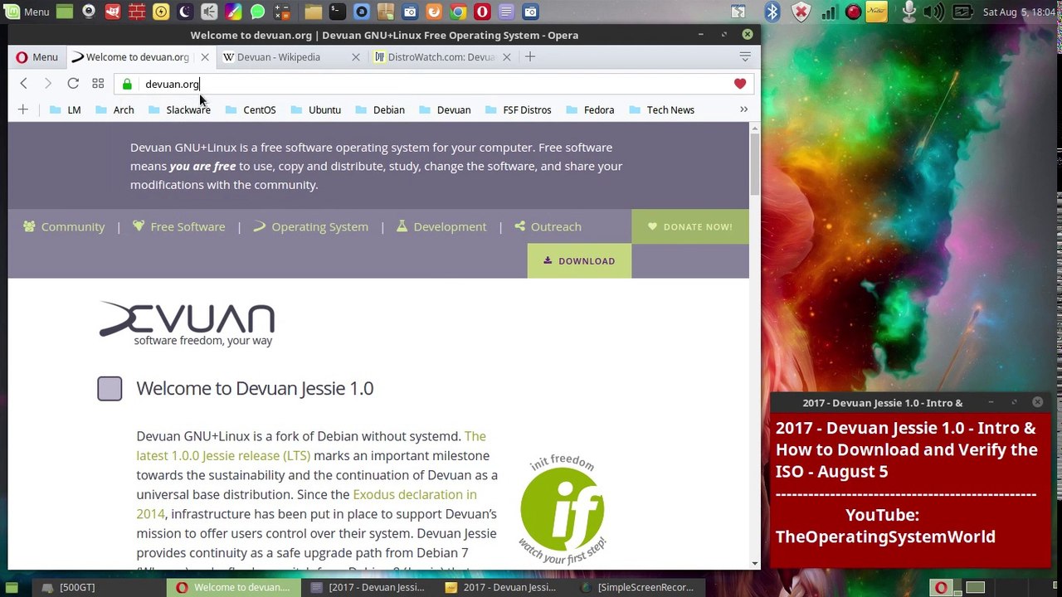Image resolution: width=1062 pixels, height=597 pixels.
Task: Click the red recording tray icon
Action: (853, 12)
